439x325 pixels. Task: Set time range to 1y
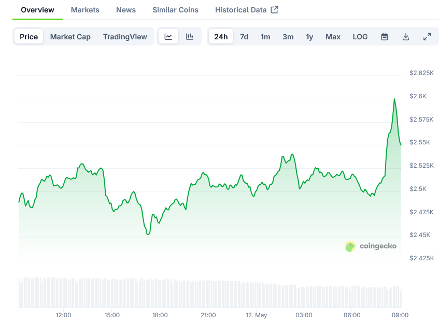(x=309, y=37)
